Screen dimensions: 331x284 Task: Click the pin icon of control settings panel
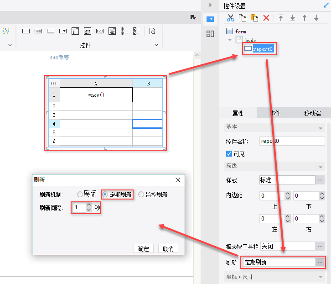pos(326,5)
